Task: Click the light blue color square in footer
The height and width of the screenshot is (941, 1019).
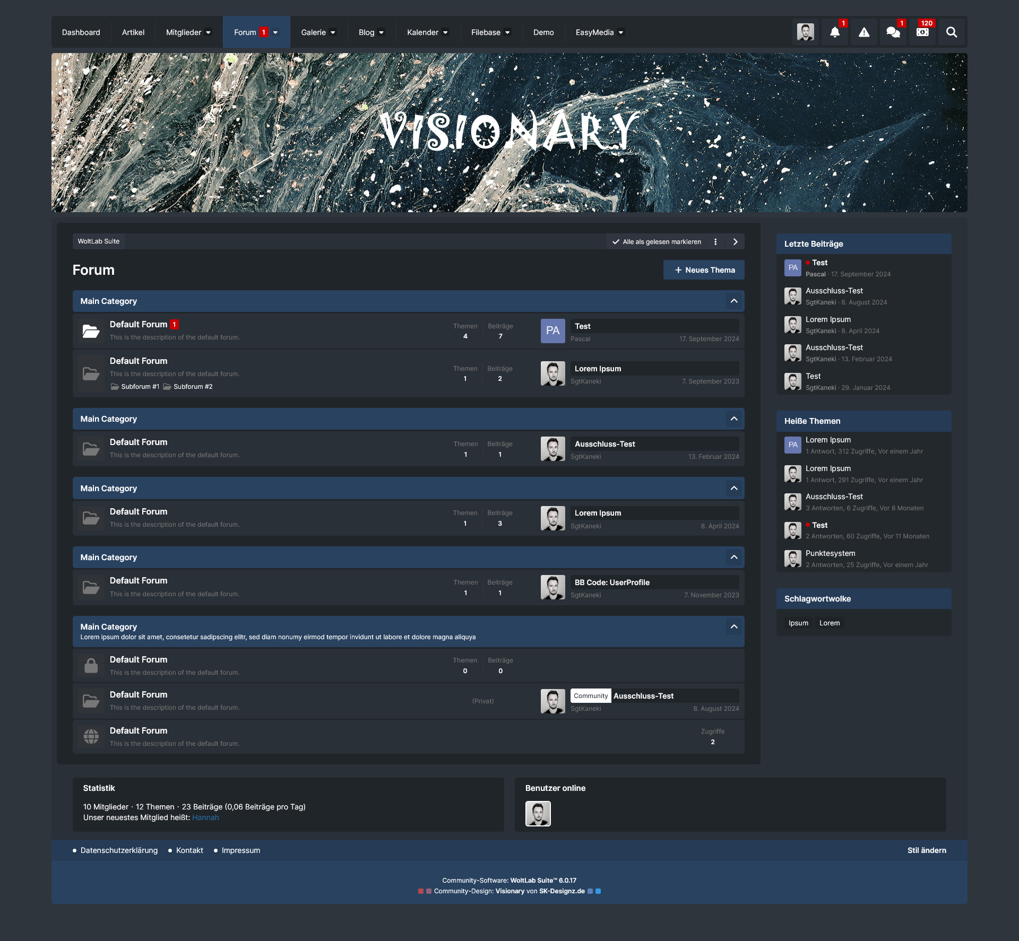Action: (x=598, y=891)
